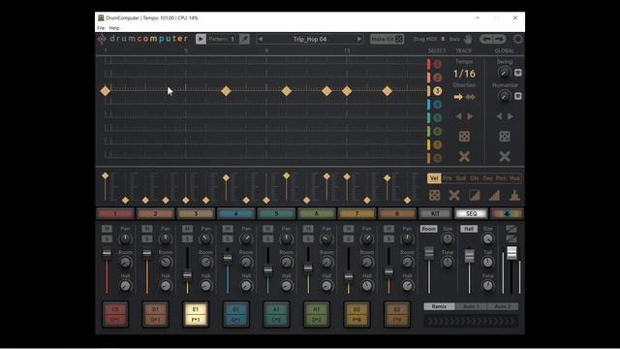Viewport: 620px width, 349px height.
Task: Click the redo arrow in the header
Action: pos(500,39)
